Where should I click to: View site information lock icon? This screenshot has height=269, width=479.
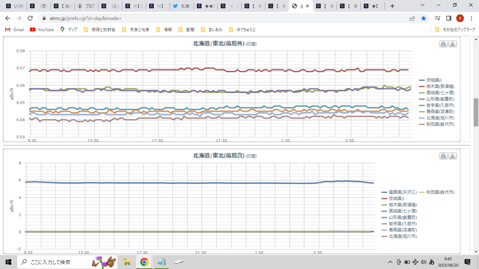(x=44, y=18)
